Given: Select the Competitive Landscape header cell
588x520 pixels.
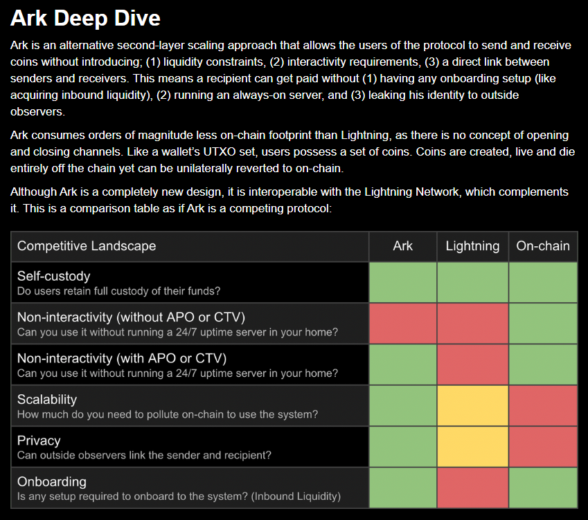Looking at the screenshot, I should point(190,246).
